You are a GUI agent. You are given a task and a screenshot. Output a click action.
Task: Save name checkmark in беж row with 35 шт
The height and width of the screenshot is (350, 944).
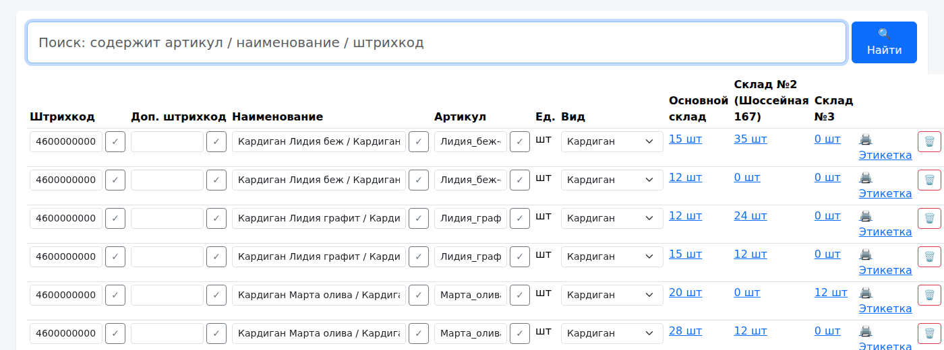[419, 142]
